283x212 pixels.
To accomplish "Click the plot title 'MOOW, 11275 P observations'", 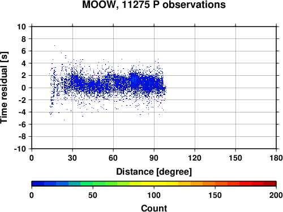I will coord(154,5).
